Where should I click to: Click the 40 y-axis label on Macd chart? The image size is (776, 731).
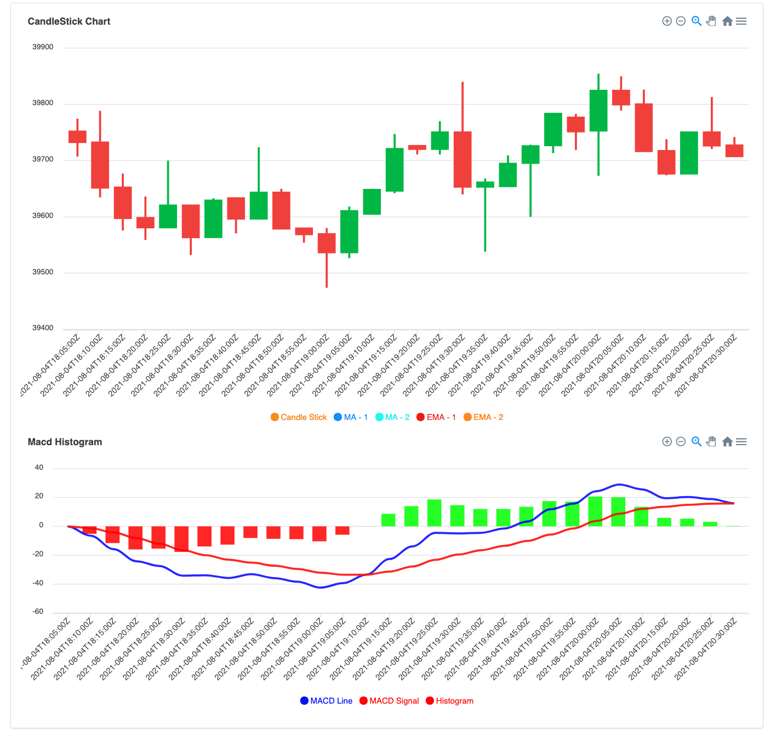point(39,468)
